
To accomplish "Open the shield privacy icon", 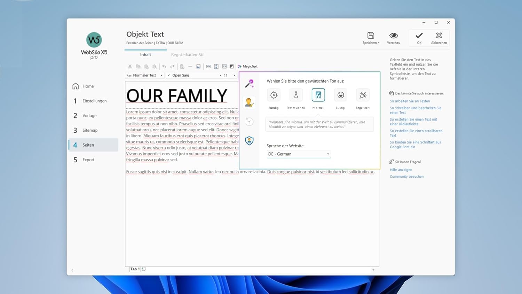I will [249, 141].
